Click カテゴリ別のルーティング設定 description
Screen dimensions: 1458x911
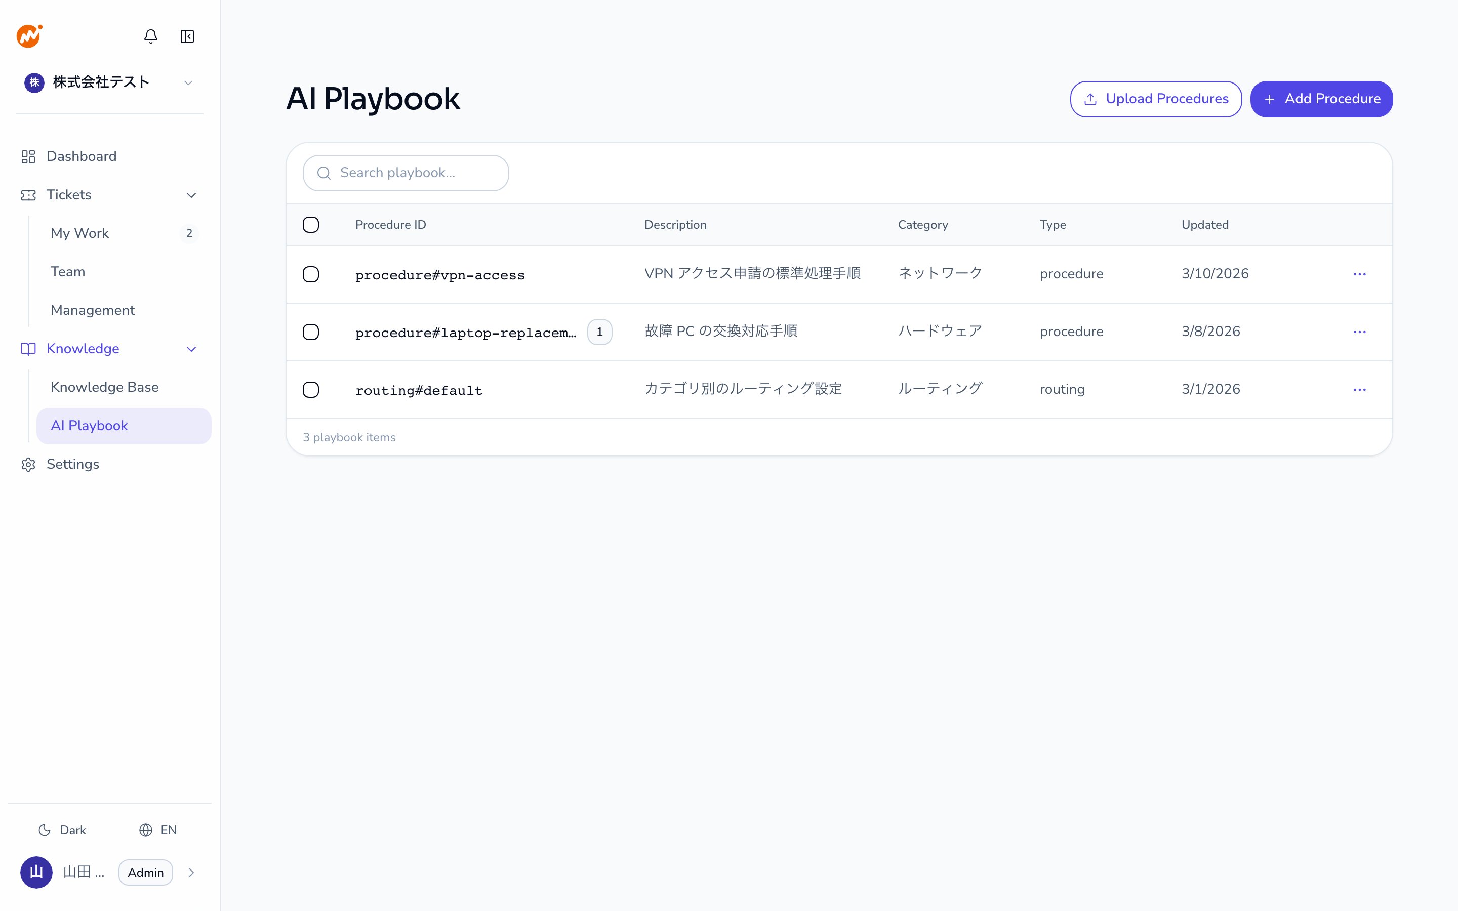pos(744,389)
